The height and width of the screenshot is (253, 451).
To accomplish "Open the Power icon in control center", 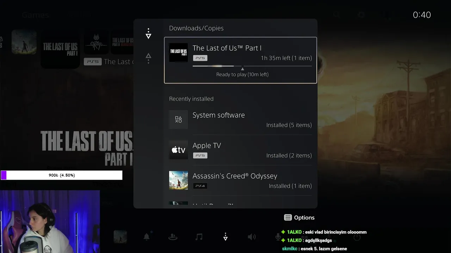I will tap(357, 237).
